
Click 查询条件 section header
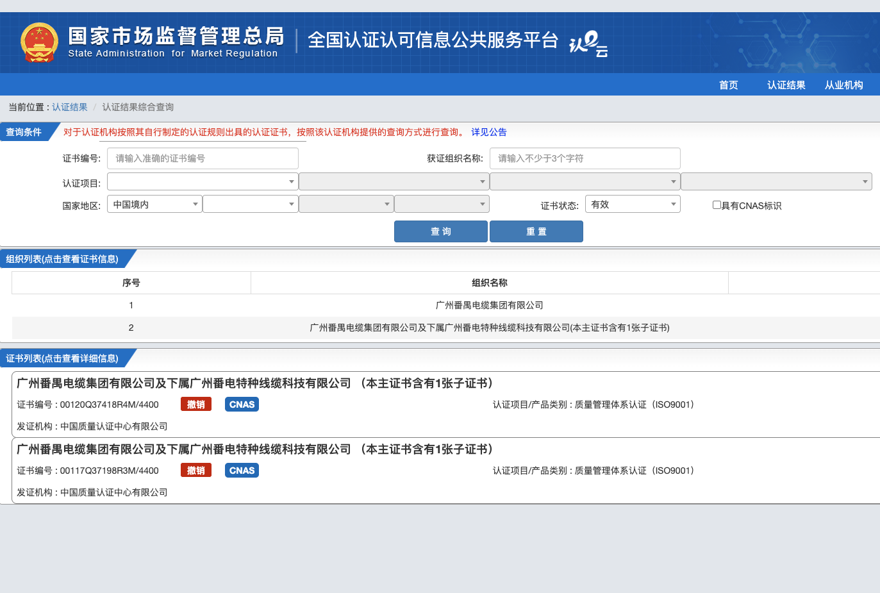click(x=24, y=132)
